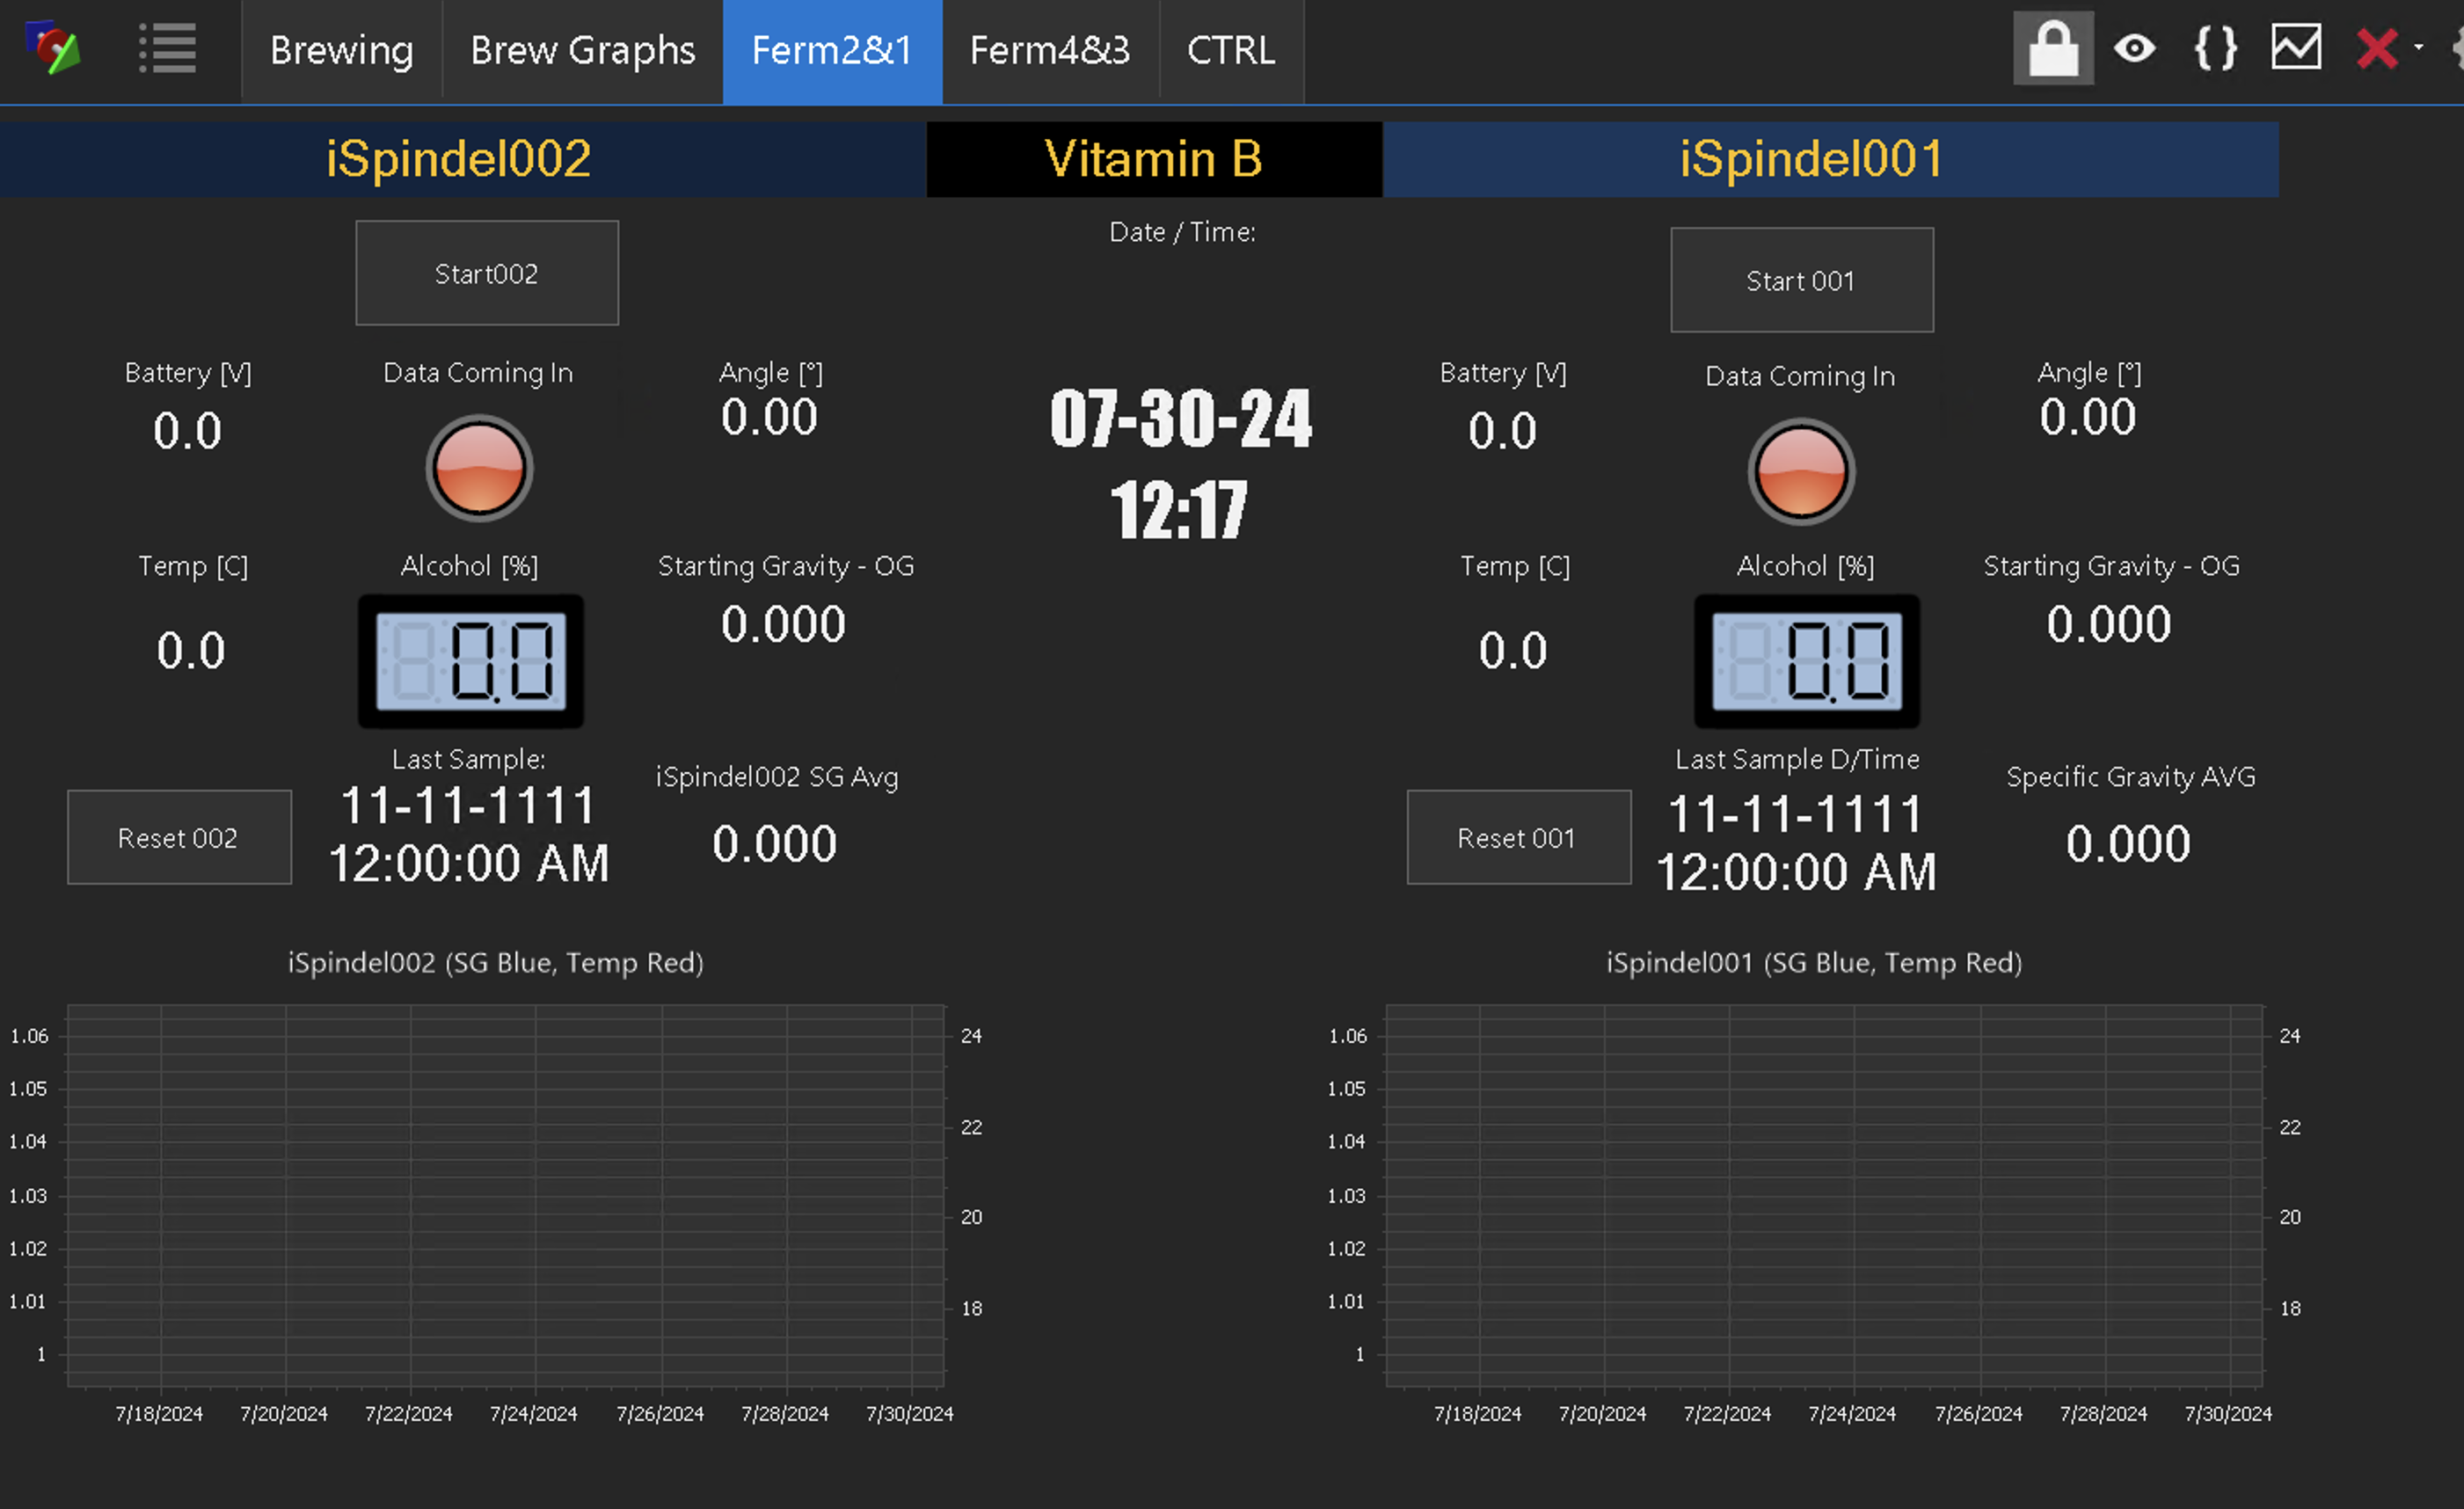Click the 12:17 time display

click(x=1179, y=509)
